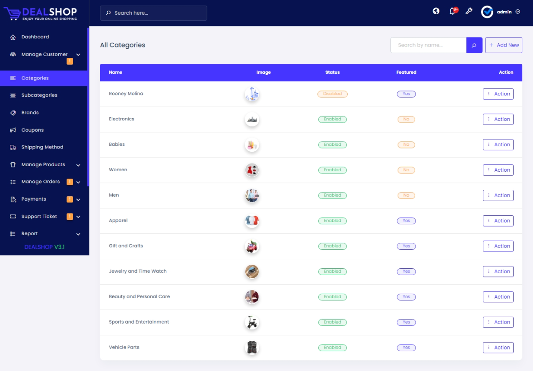Click the admin avatar checkmark icon
This screenshot has height=371, width=533.
(x=487, y=12)
